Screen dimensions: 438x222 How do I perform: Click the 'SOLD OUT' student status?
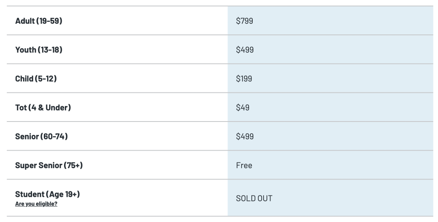point(254,199)
